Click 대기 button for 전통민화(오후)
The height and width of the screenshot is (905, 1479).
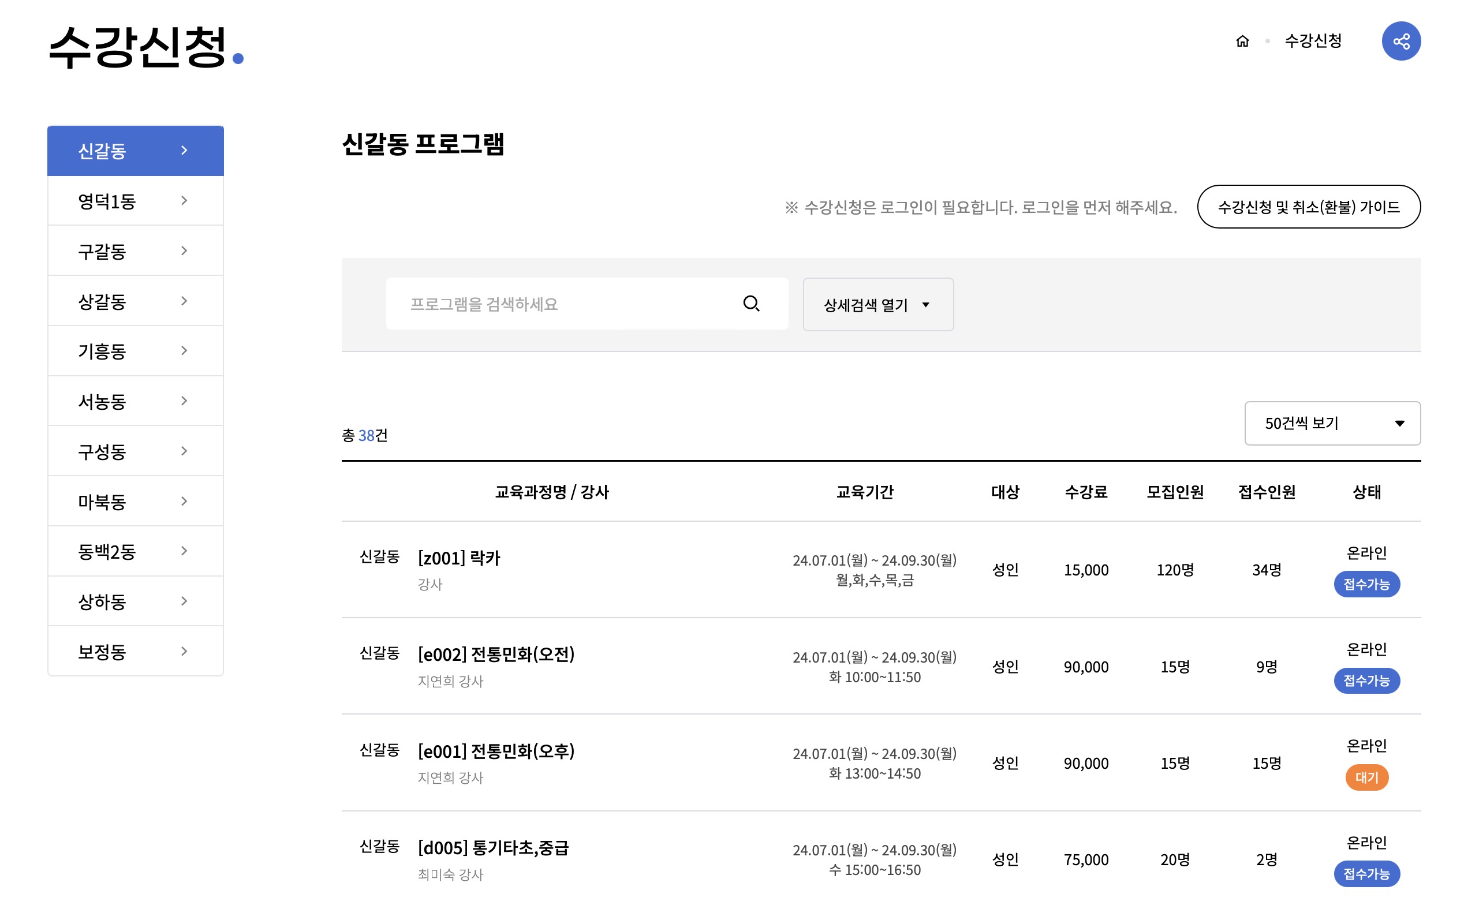[x=1366, y=778]
